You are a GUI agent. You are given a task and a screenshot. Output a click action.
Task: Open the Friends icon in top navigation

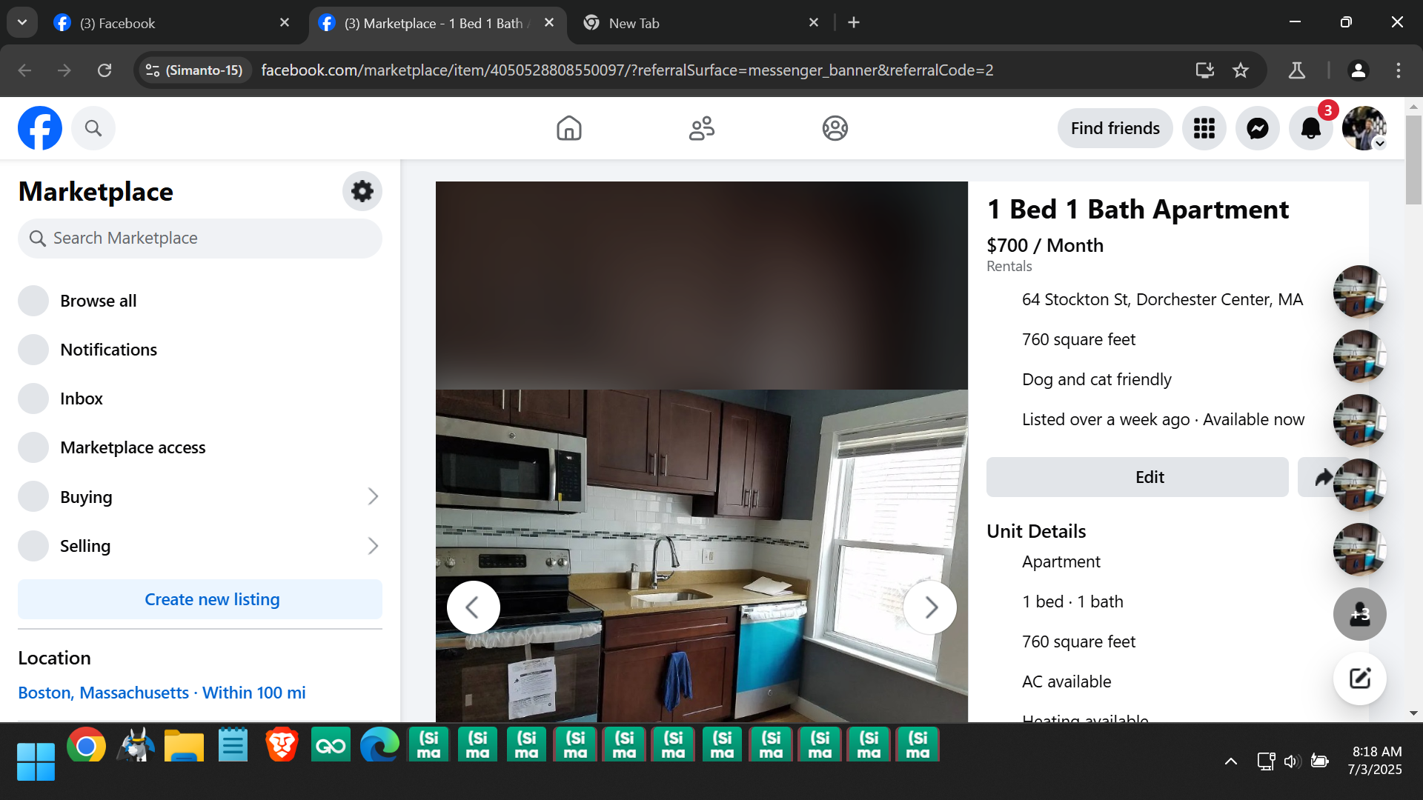pyautogui.click(x=701, y=128)
